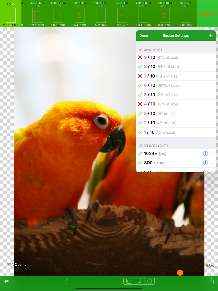
Task: Select the 1747 x 2621 size preset
Action: (x=37, y=14)
